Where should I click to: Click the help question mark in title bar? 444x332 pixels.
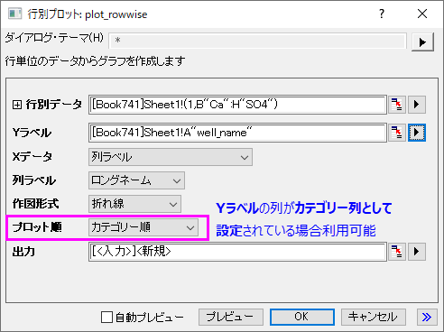click(x=382, y=14)
